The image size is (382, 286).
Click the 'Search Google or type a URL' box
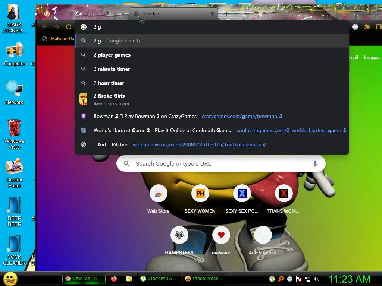221,164
